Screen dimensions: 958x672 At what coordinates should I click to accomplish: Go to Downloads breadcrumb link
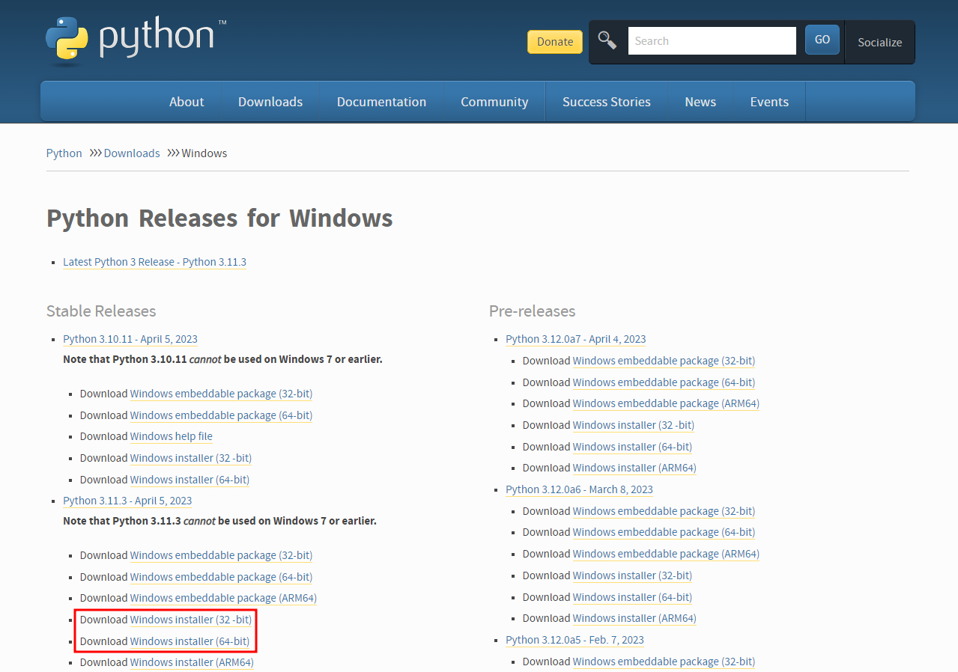pos(132,153)
